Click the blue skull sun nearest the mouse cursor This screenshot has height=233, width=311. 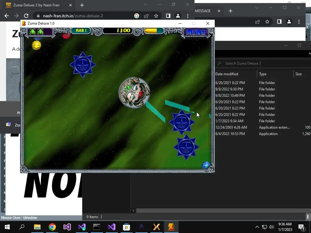coord(182,122)
